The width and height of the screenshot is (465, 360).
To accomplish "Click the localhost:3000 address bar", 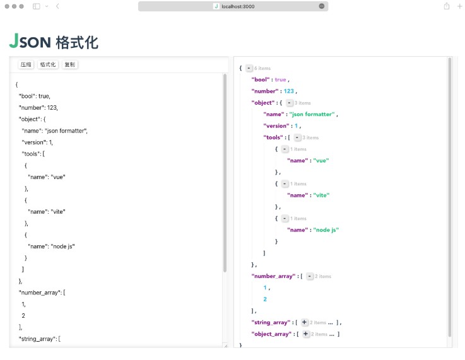I will coord(233,6).
